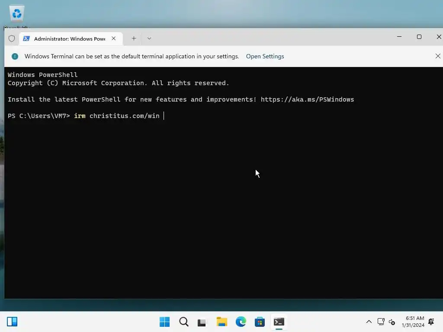The height and width of the screenshot is (332, 443).
Task: Launch File Explorer from taskbar
Action: [222, 322]
